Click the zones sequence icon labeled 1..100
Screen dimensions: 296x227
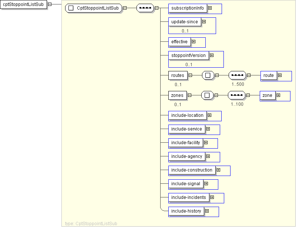click(x=236, y=95)
